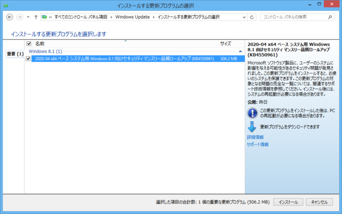Click the search magnifier icon
This screenshot has height=214, width=342.
[x=330, y=17]
